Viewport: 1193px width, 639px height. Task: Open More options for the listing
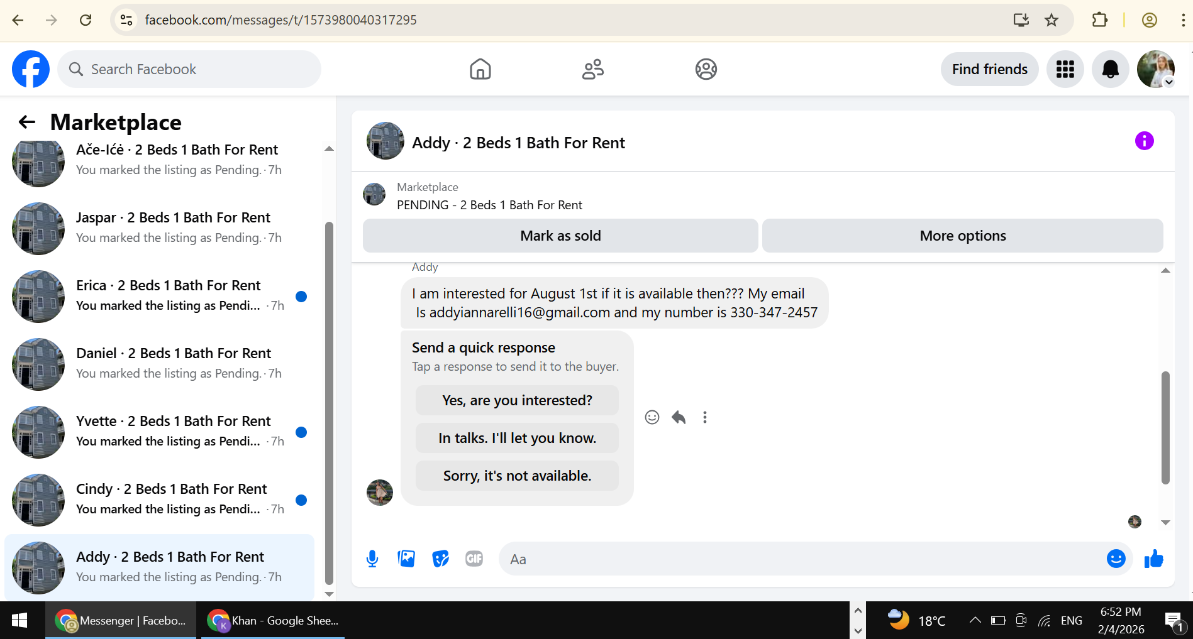963,236
